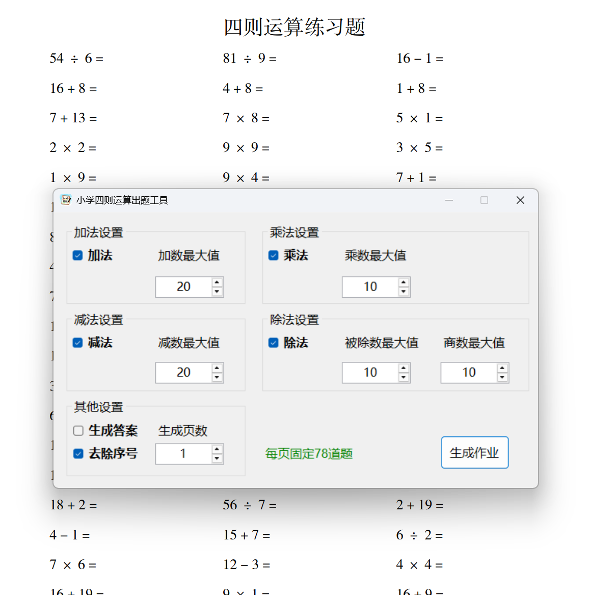This screenshot has height=595, width=590.
Task: Increase 乘数最大值 with the up arrow
Action: (404, 282)
